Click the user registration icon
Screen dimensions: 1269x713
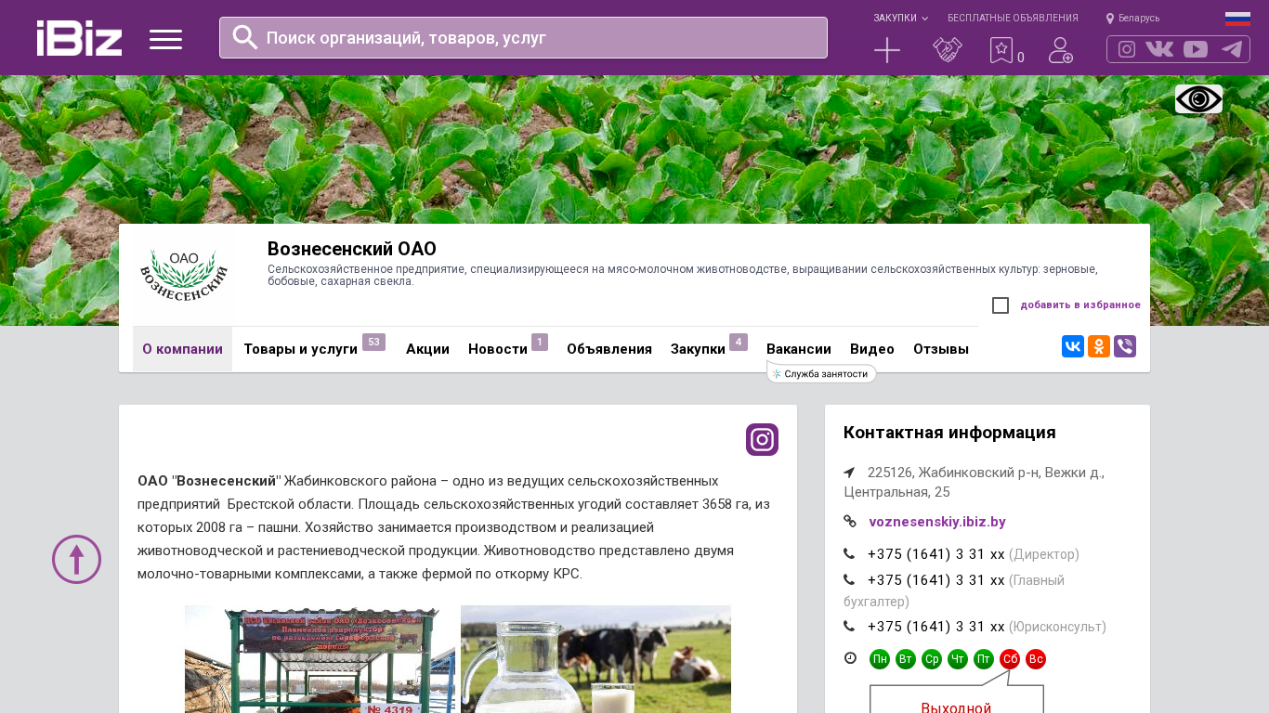(1061, 50)
